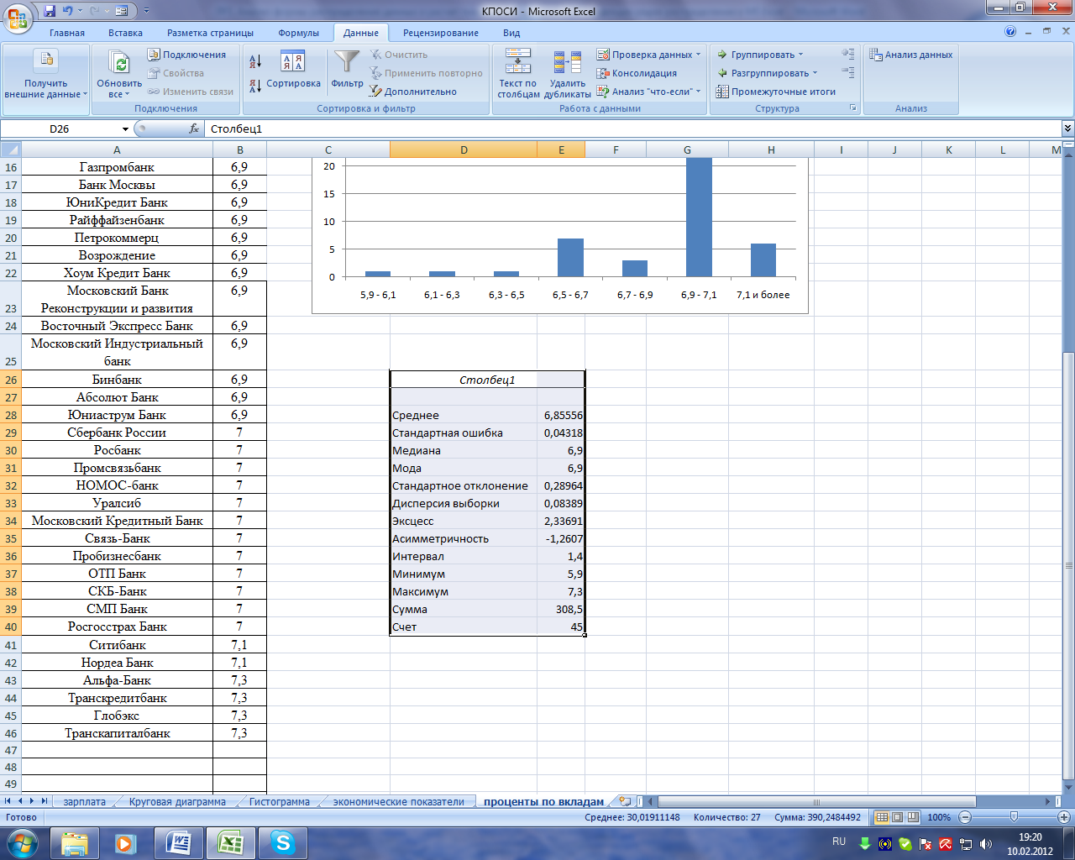Open Разметка страницы tab
The image size is (1075, 860).
(210, 33)
